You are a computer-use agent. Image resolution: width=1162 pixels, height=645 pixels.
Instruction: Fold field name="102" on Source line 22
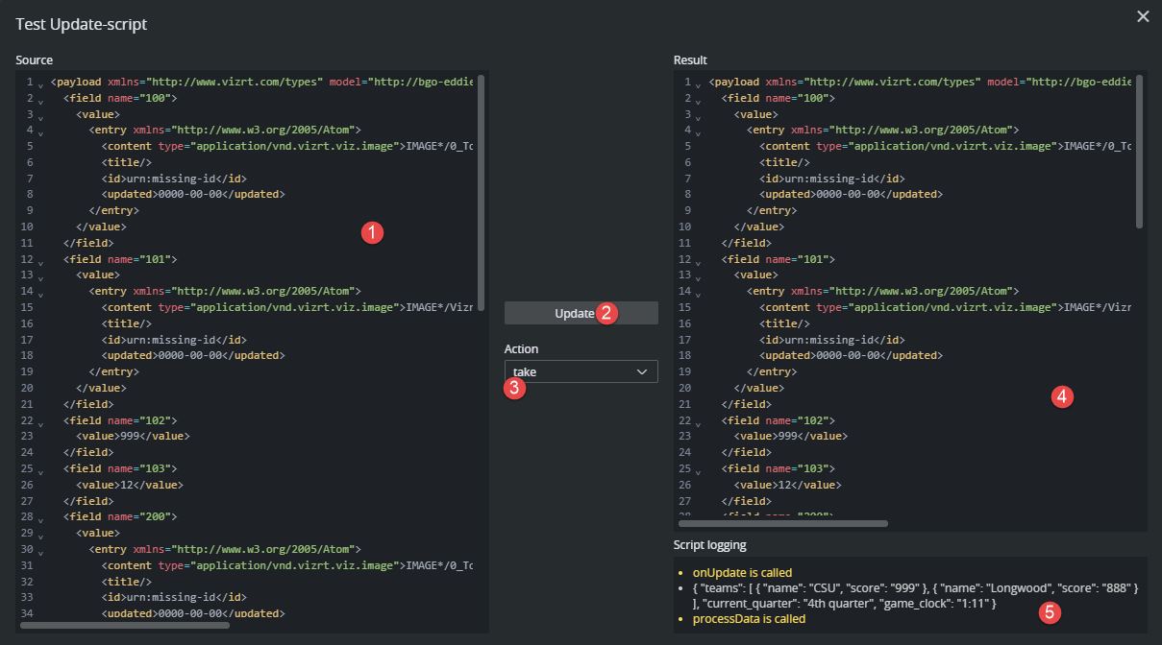(39, 422)
